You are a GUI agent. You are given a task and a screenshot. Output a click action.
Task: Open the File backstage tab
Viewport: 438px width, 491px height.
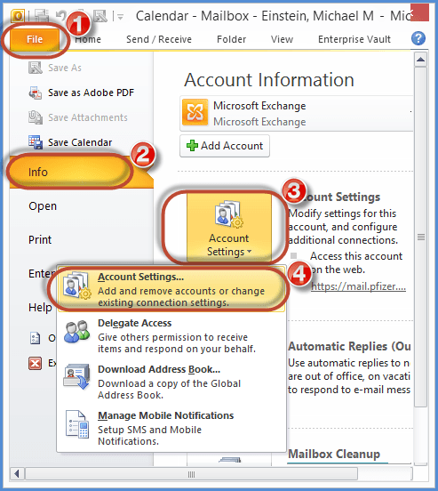coord(35,39)
